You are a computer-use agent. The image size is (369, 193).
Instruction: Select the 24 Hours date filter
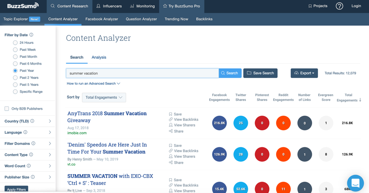coord(15,42)
